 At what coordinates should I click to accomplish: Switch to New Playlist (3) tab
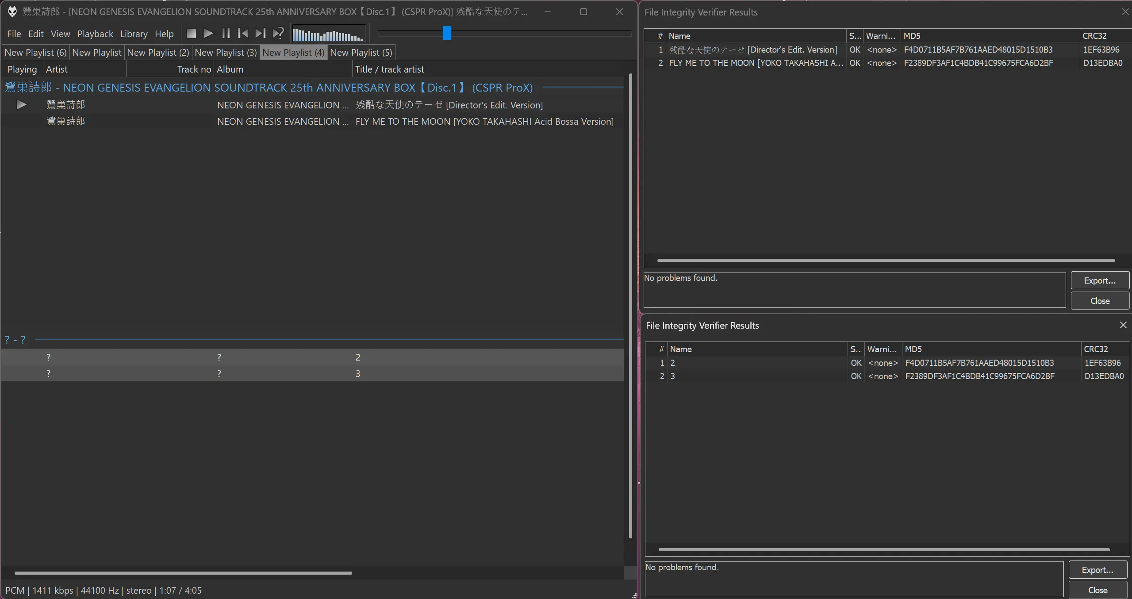pos(226,53)
